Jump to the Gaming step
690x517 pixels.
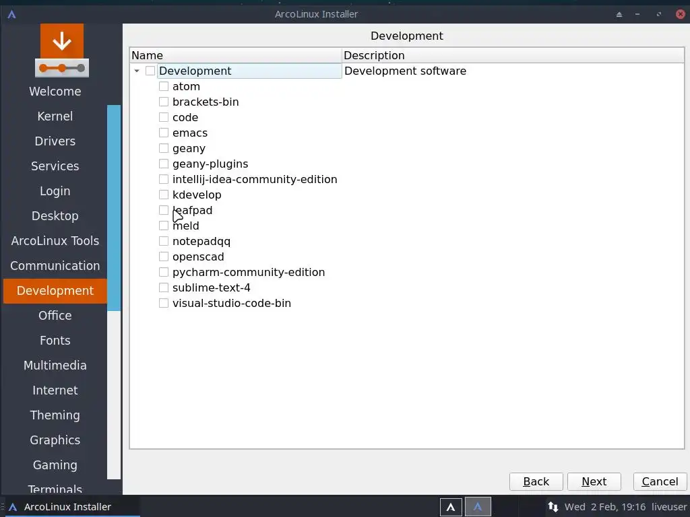click(x=55, y=465)
